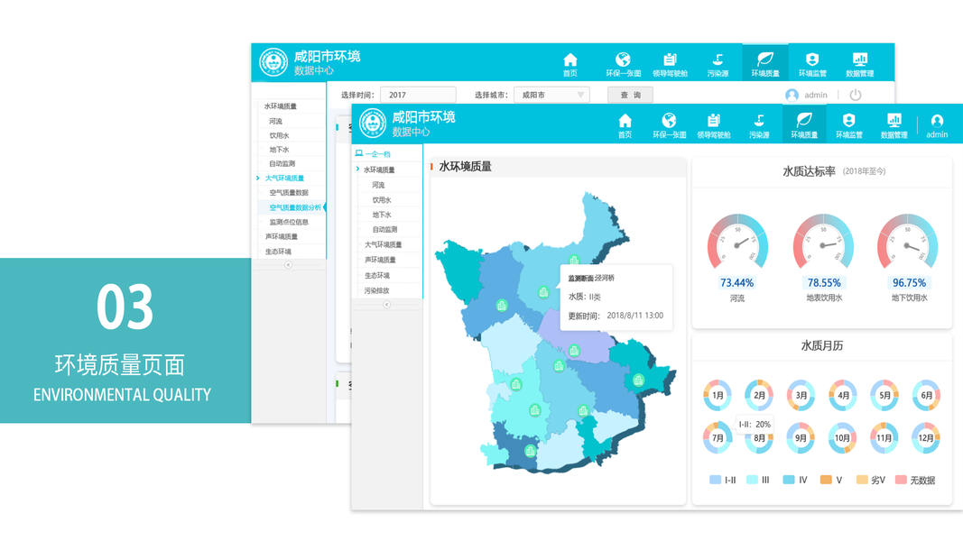Expand 水环境质量 chevron in front sidebar
This screenshot has height=541, width=963.
coord(358,170)
